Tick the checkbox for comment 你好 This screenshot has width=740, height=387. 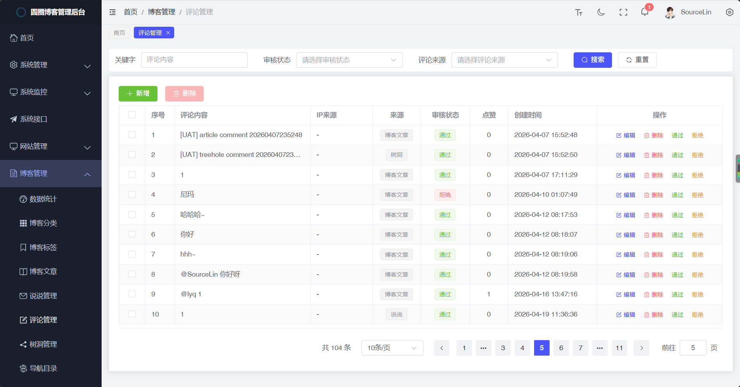[x=132, y=234]
